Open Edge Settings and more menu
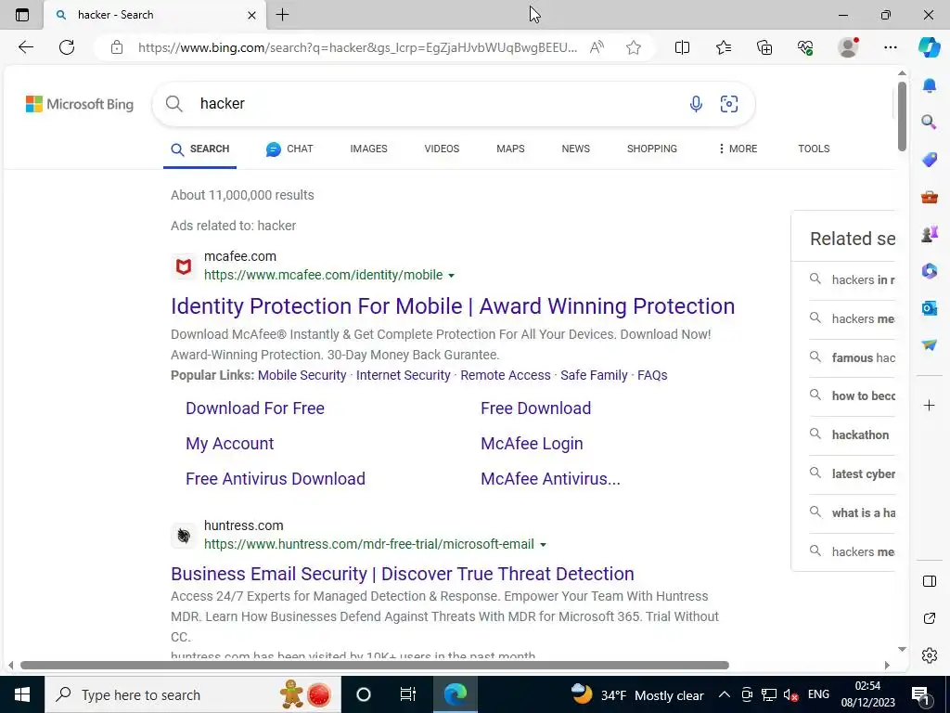Viewport: 950px width, 713px height. pos(890,47)
